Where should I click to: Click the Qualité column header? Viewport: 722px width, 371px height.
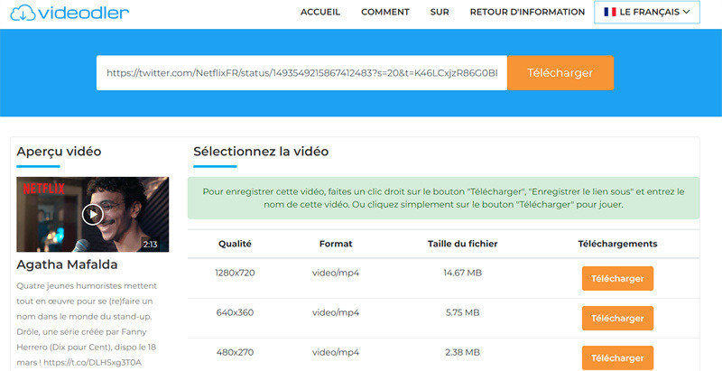235,244
